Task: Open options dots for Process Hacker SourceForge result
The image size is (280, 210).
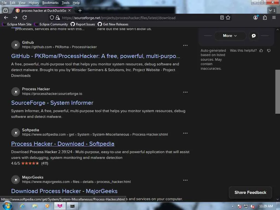Action: [x=185, y=92]
